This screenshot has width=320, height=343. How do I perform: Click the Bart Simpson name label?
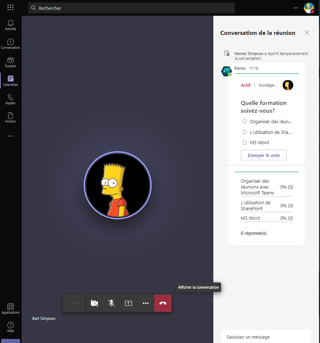[x=44, y=318]
